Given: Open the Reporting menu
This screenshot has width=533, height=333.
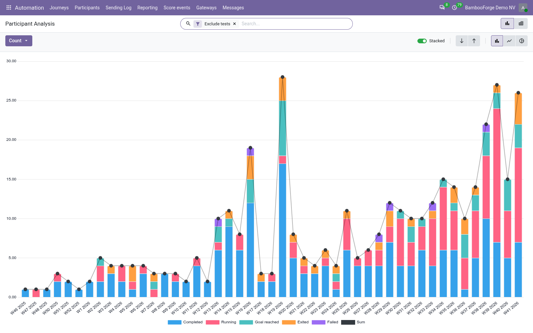Looking at the screenshot, I should pyautogui.click(x=147, y=8).
